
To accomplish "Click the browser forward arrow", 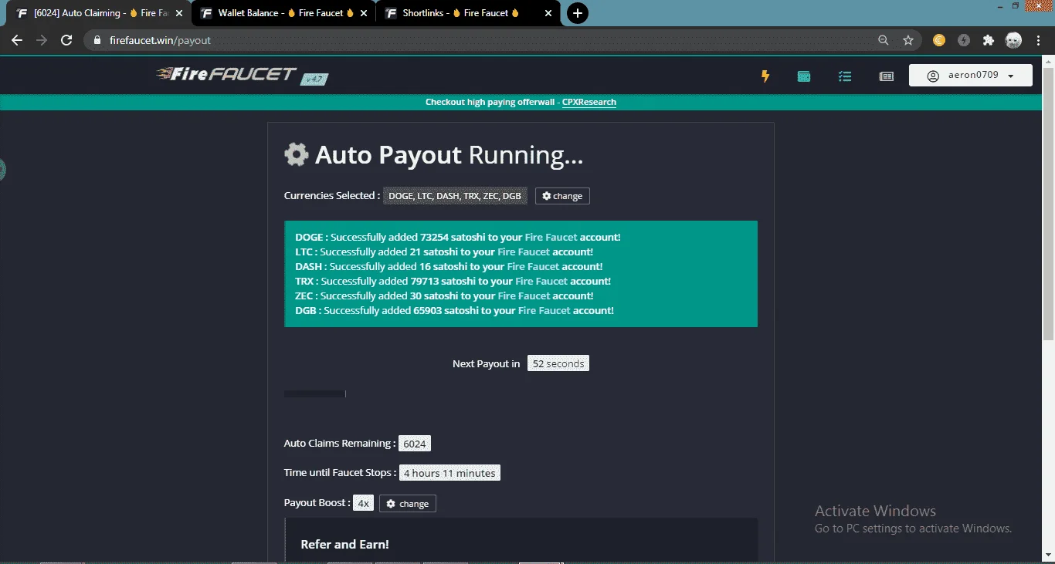I will click(x=42, y=40).
